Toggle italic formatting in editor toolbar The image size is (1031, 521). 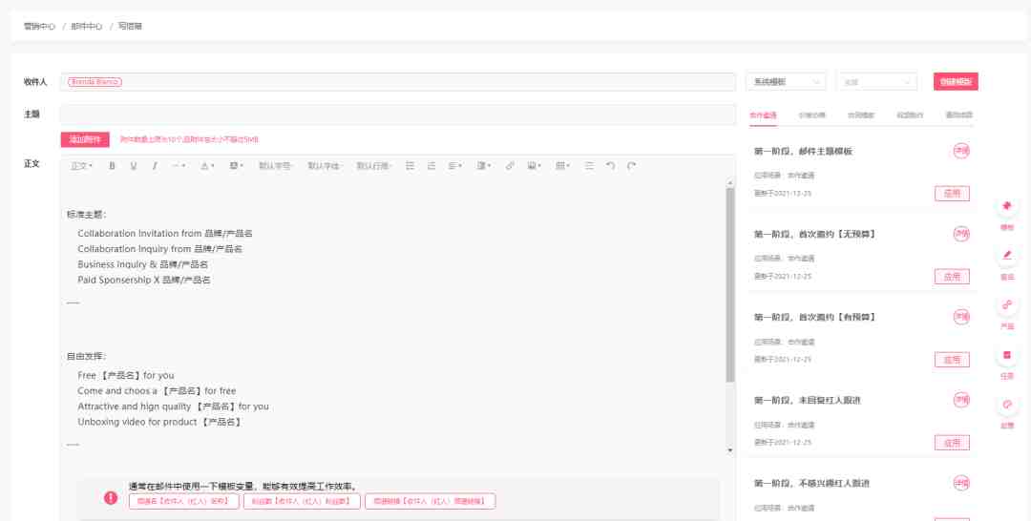tap(155, 166)
